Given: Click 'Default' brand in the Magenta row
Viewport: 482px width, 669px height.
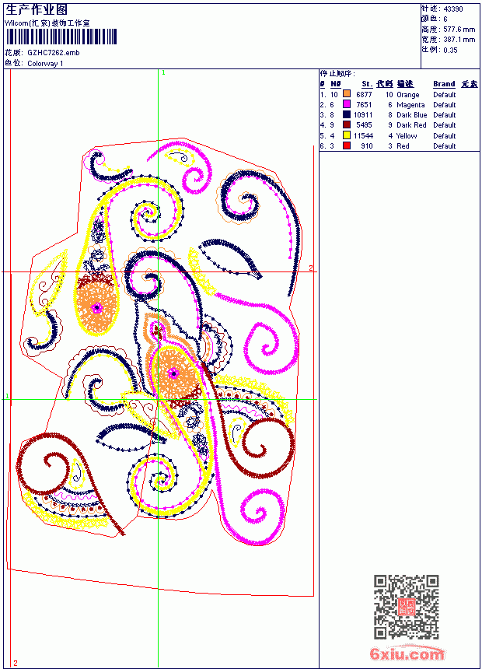Looking at the screenshot, I should pyautogui.click(x=445, y=105).
